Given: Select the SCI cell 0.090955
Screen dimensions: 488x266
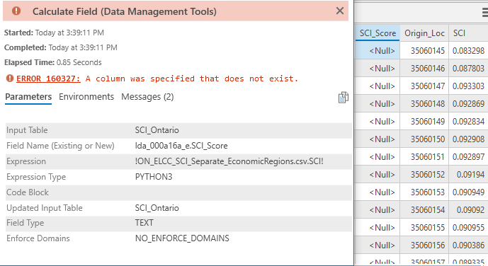Looking at the screenshot, I should (468, 228).
